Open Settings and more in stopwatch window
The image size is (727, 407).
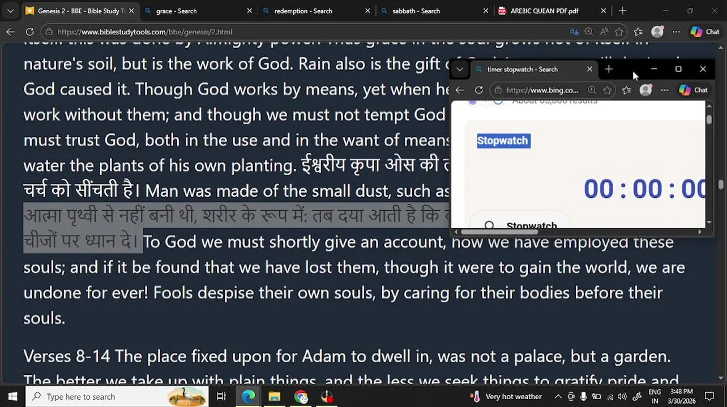[x=664, y=90]
